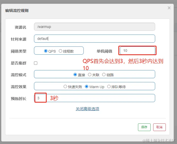
Task: Select 快速失败 as the flow control effect
Action: [65, 87]
